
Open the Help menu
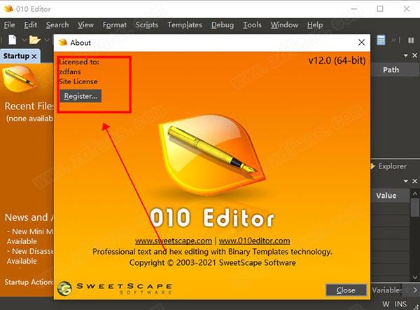315,25
